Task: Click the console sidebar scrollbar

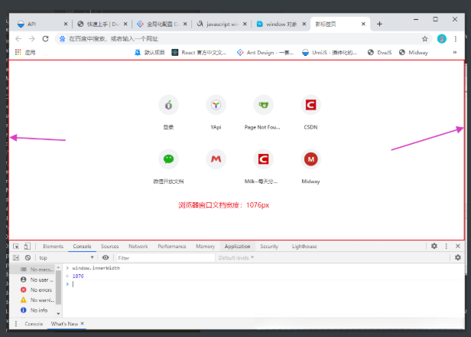Action: [x=58, y=287]
